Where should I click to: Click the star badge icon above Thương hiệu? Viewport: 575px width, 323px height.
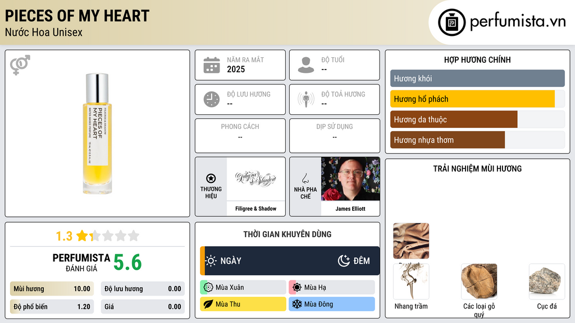[211, 178]
